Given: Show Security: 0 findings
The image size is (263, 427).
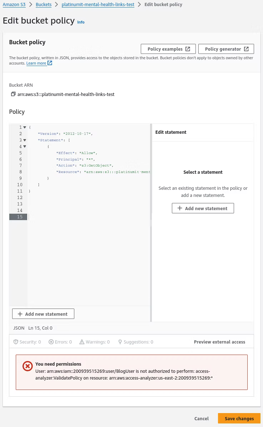Looking at the screenshot, I should click(27, 342).
